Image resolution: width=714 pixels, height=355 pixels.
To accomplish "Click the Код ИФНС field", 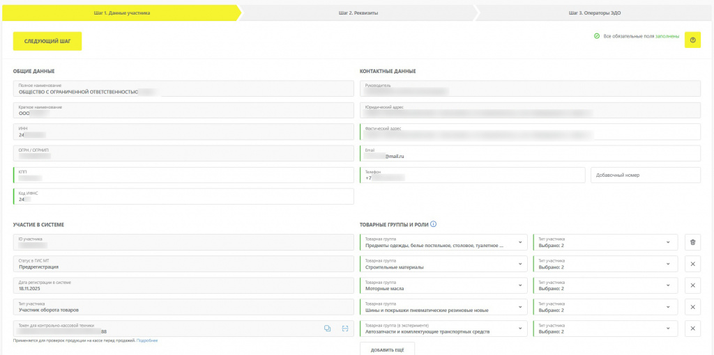I will point(183,196).
